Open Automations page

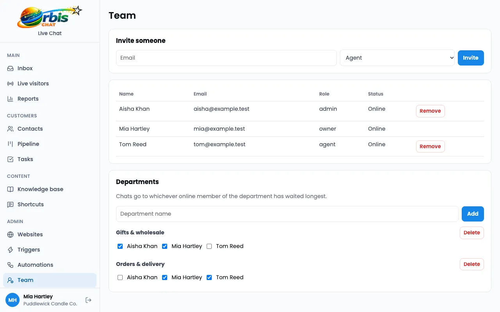pos(50,265)
